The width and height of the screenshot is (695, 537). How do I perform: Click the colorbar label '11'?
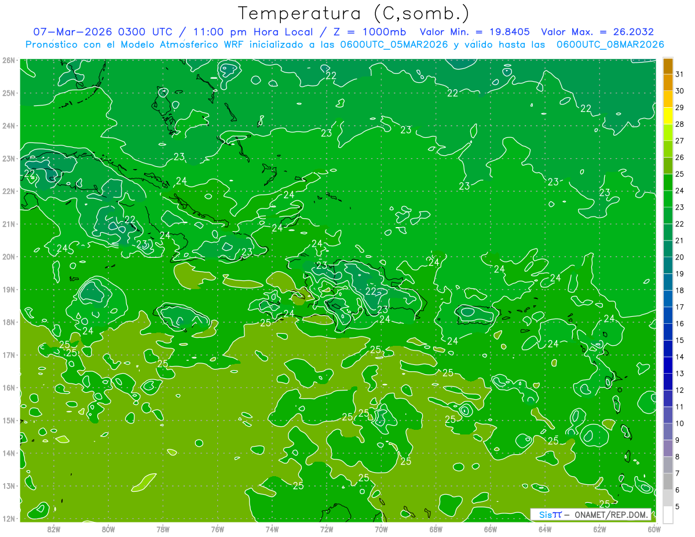[680, 407]
